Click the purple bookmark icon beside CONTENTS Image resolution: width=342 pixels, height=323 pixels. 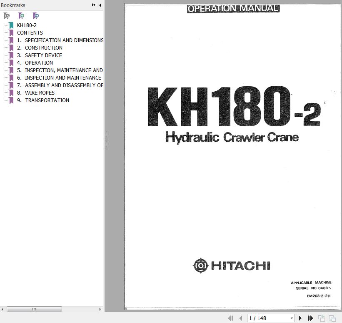11,33
